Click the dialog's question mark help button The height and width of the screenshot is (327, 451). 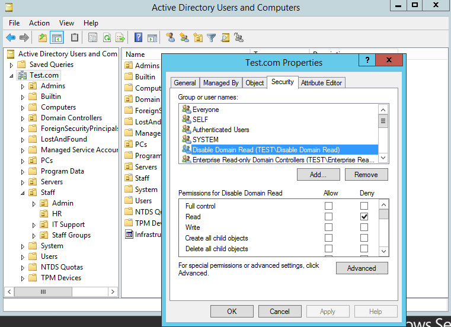tap(367, 60)
